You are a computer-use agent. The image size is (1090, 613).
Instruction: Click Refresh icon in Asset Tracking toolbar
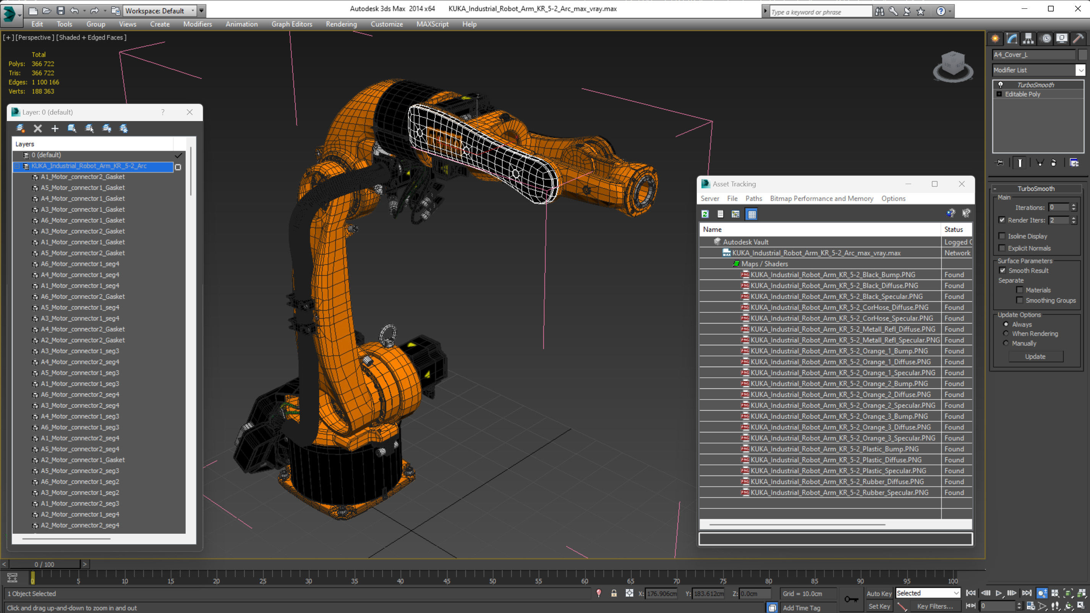tap(705, 214)
